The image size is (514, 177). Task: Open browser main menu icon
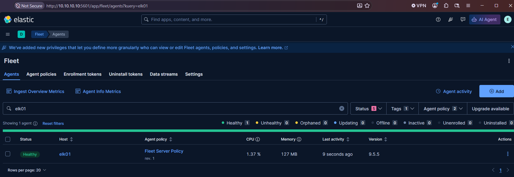(468, 6)
